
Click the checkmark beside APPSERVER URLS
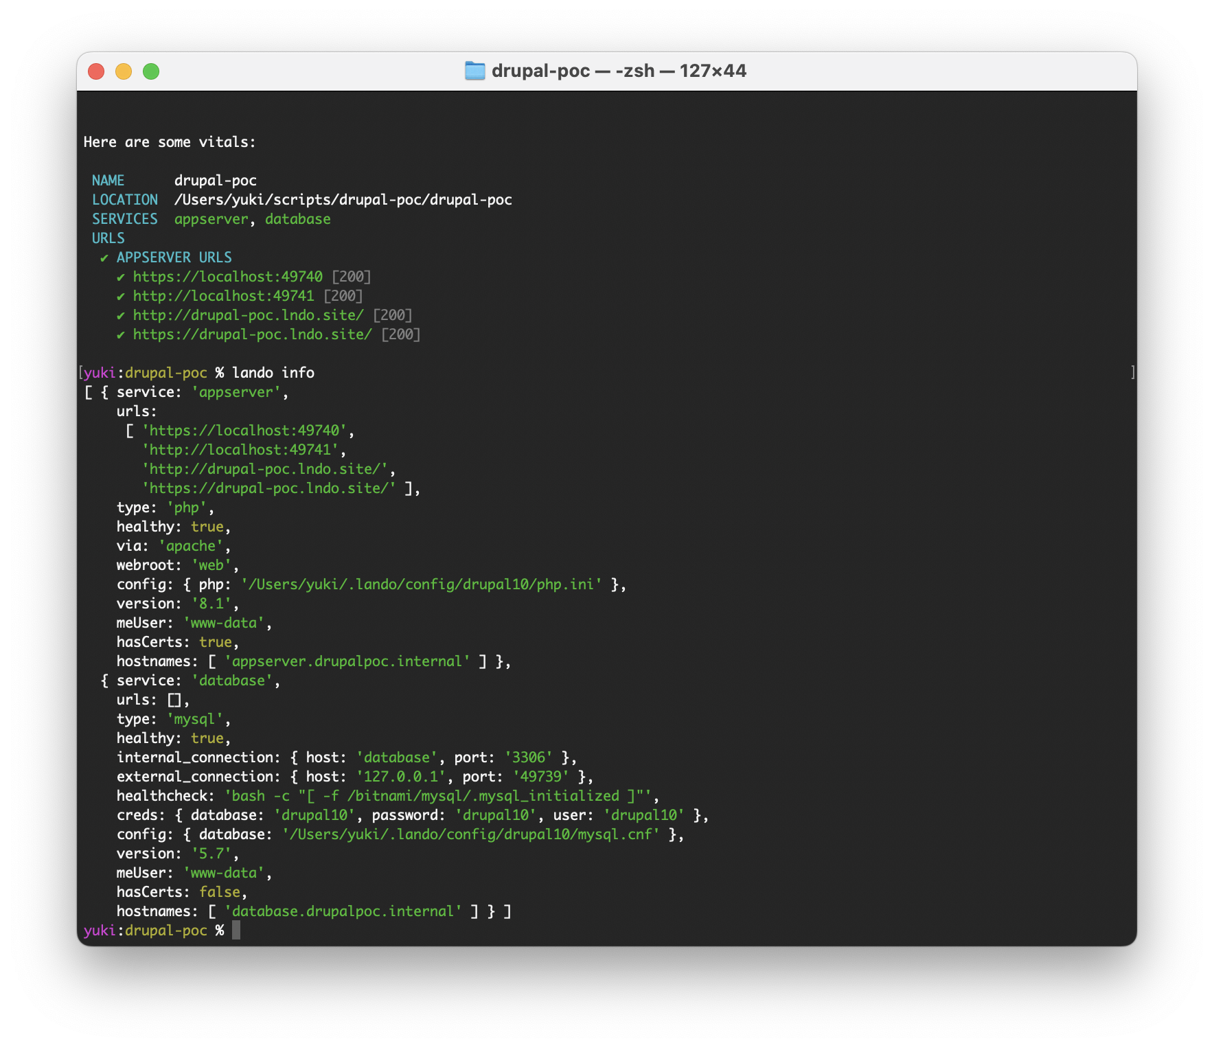tap(104, 258)
